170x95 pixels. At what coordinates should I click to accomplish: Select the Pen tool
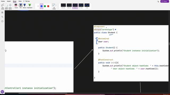pos(21,6)
